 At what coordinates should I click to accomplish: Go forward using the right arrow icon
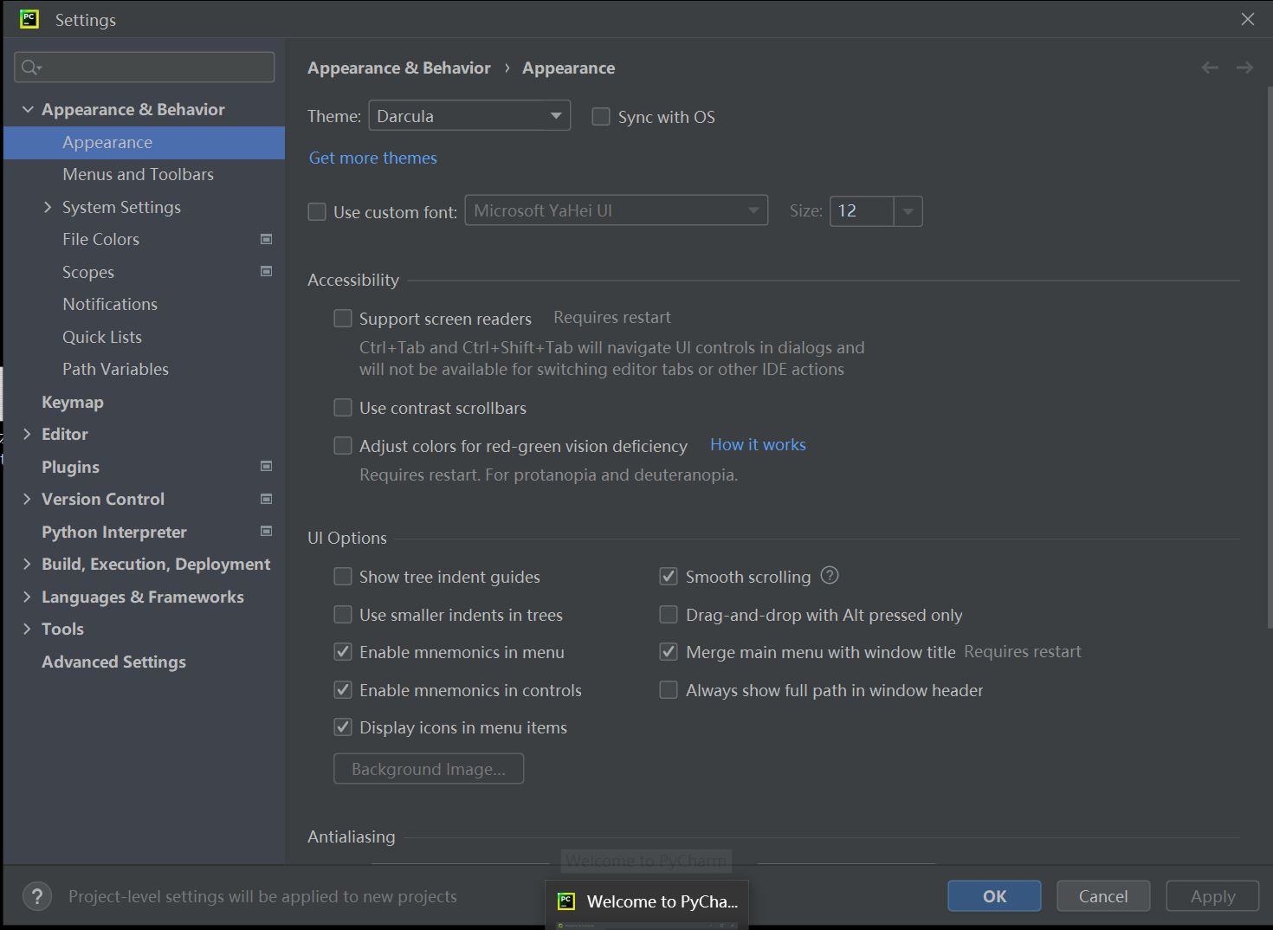point(1244,68)
